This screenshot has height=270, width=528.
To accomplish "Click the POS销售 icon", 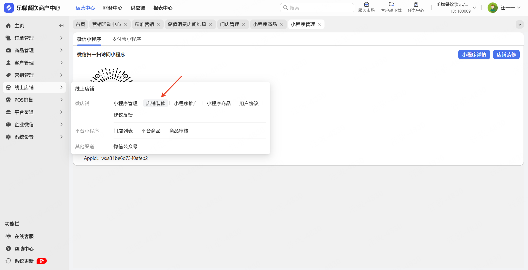I will [x=9, y=100].
